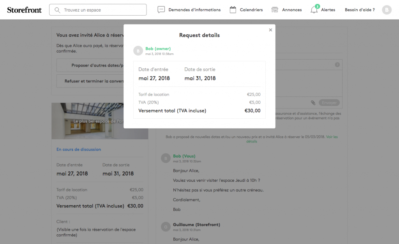The image size is (399, 244).
Task: Open the listing photo thumbnail
Action: [88, 121]
